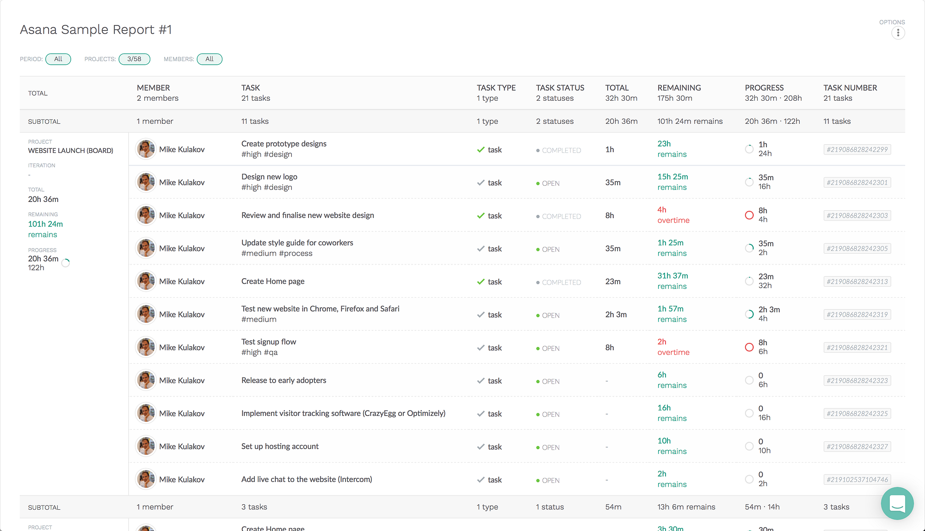This screenshot has width=925, height=531.
Task: Click Mike Kulakov avatar on Design new logo
Action: coord(146,182)
